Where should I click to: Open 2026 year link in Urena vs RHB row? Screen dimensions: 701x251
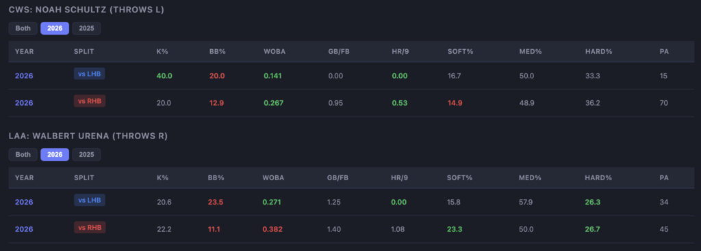click(x=24, y=229)
